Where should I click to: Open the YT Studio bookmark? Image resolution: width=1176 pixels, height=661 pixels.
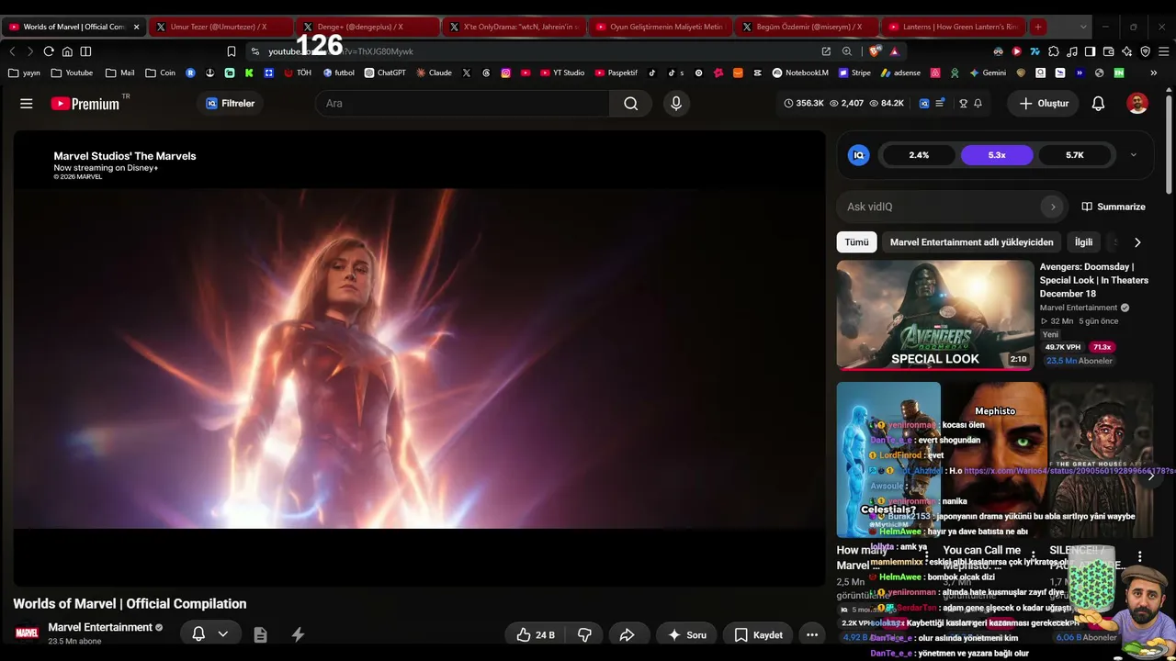pos(562,73)
